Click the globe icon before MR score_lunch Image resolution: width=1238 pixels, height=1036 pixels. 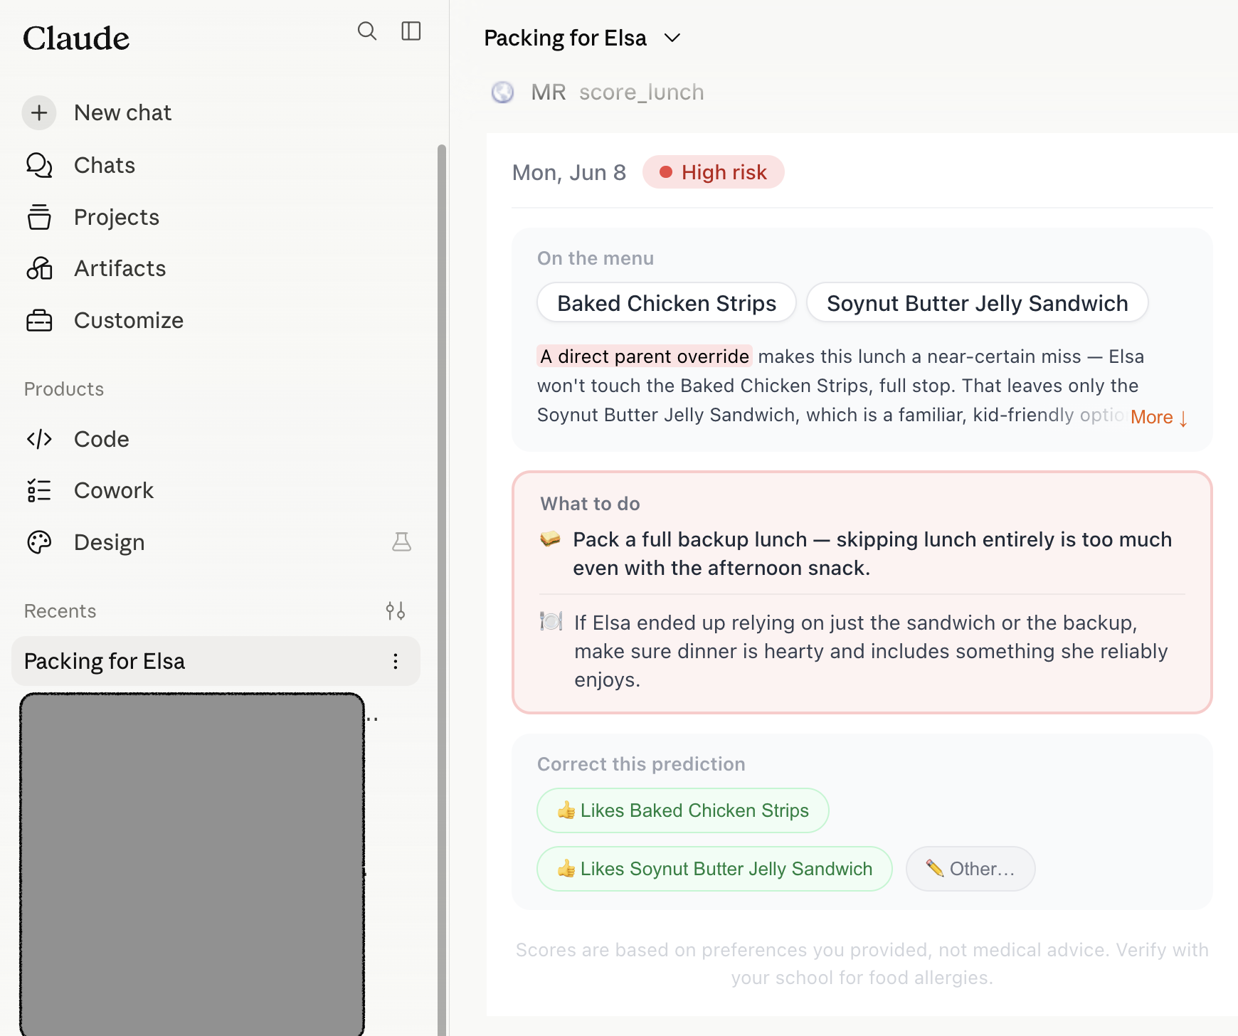[x=503, y=92]
